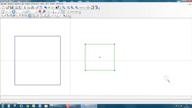The width and height of the screenshot is (192, 108).
Task: Open the Инструменты menu
Action: (x=35, y=4)
